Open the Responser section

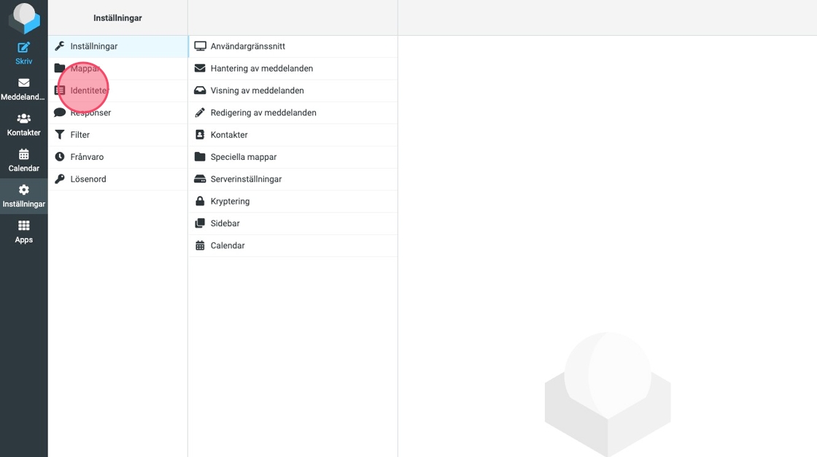(90, 113)
